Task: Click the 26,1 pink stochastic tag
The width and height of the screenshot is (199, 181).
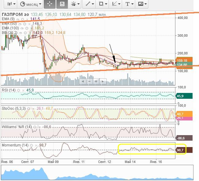Action: pos(184,118)
